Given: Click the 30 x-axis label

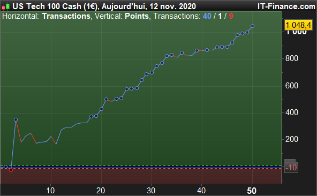Looking at the screenshot, I should click(x=151, y=191).
